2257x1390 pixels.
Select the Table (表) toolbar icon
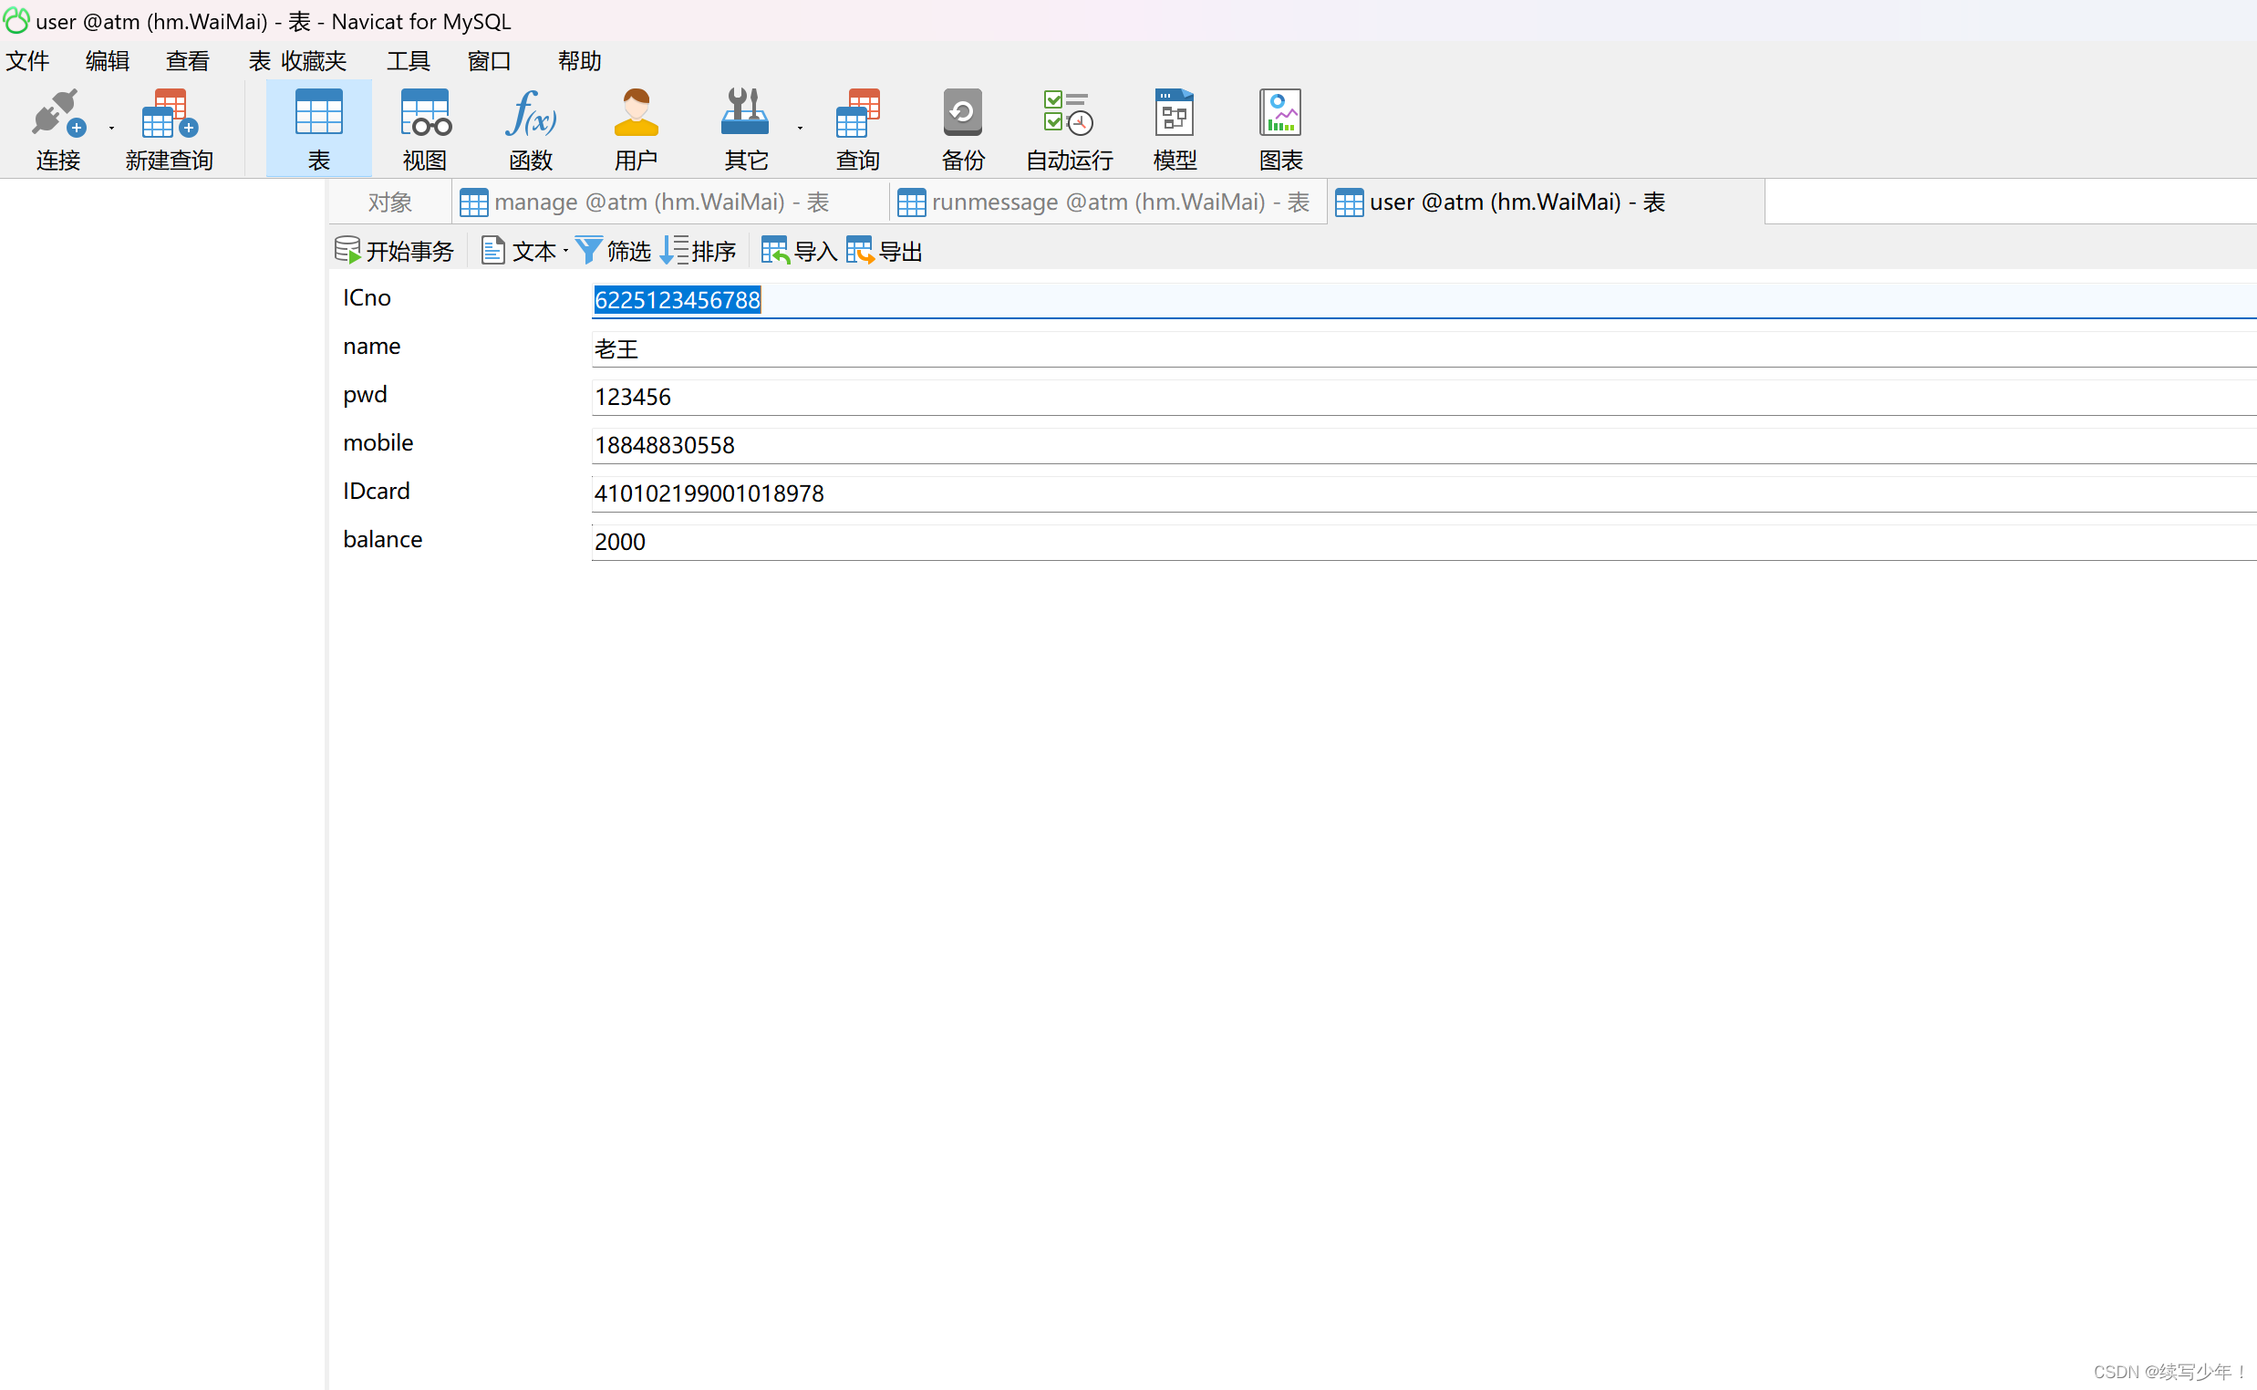coord(318,128)
